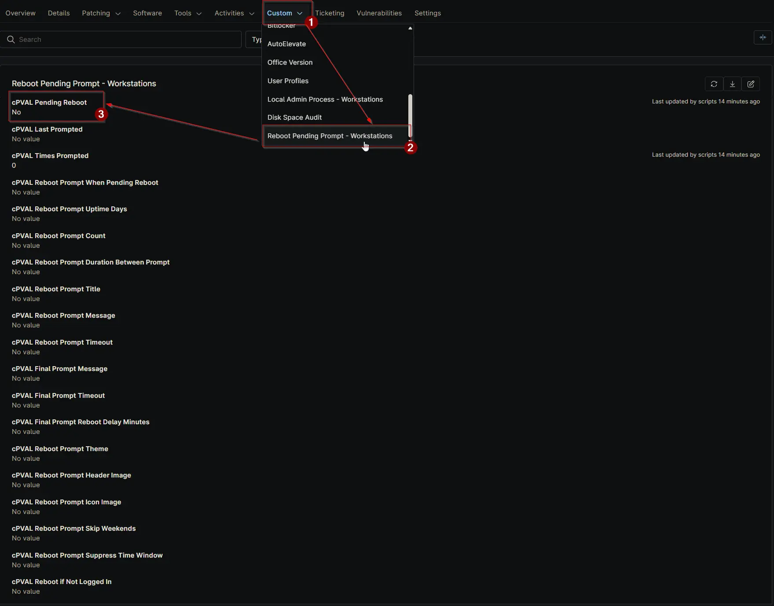Click the magnifier icon in Search box
The image size is (774, 606).
tap(11, 40)
